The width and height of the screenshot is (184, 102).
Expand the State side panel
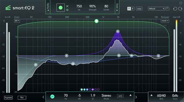tap(117, 7)
